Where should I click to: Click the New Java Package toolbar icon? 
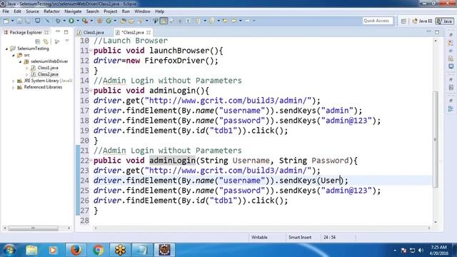100,21
